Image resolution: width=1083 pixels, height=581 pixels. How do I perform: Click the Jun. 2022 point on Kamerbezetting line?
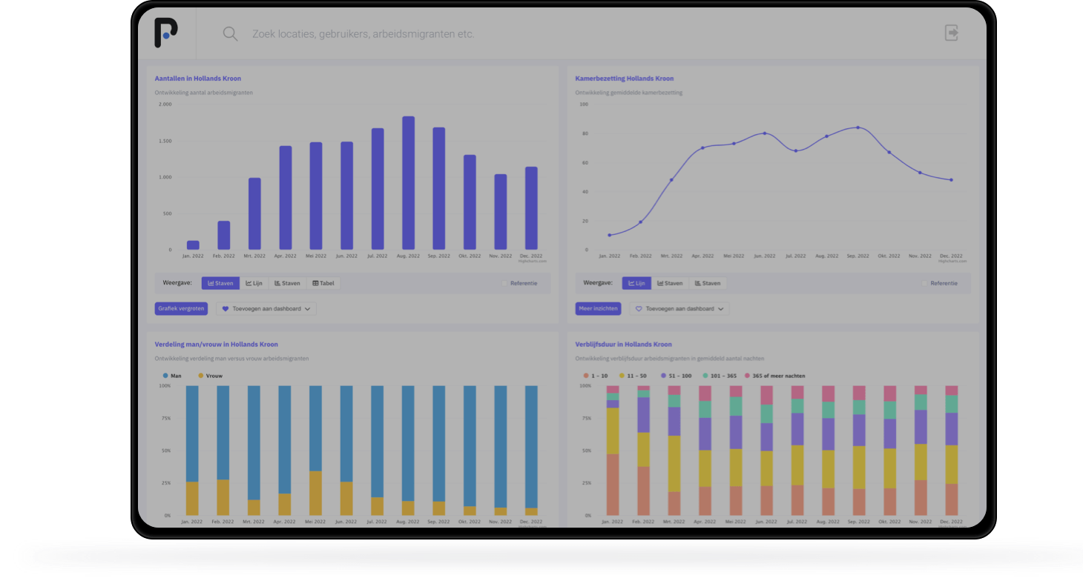click(x=765, y=133)
